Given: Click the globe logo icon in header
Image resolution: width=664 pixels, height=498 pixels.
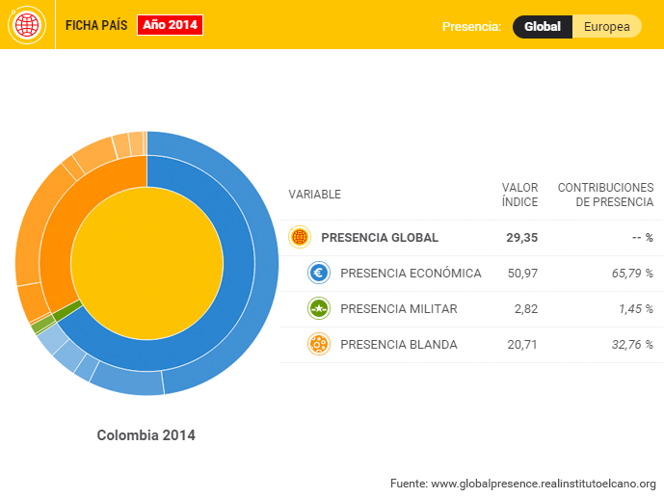Looking at the screenshot, I should (27, 25).
